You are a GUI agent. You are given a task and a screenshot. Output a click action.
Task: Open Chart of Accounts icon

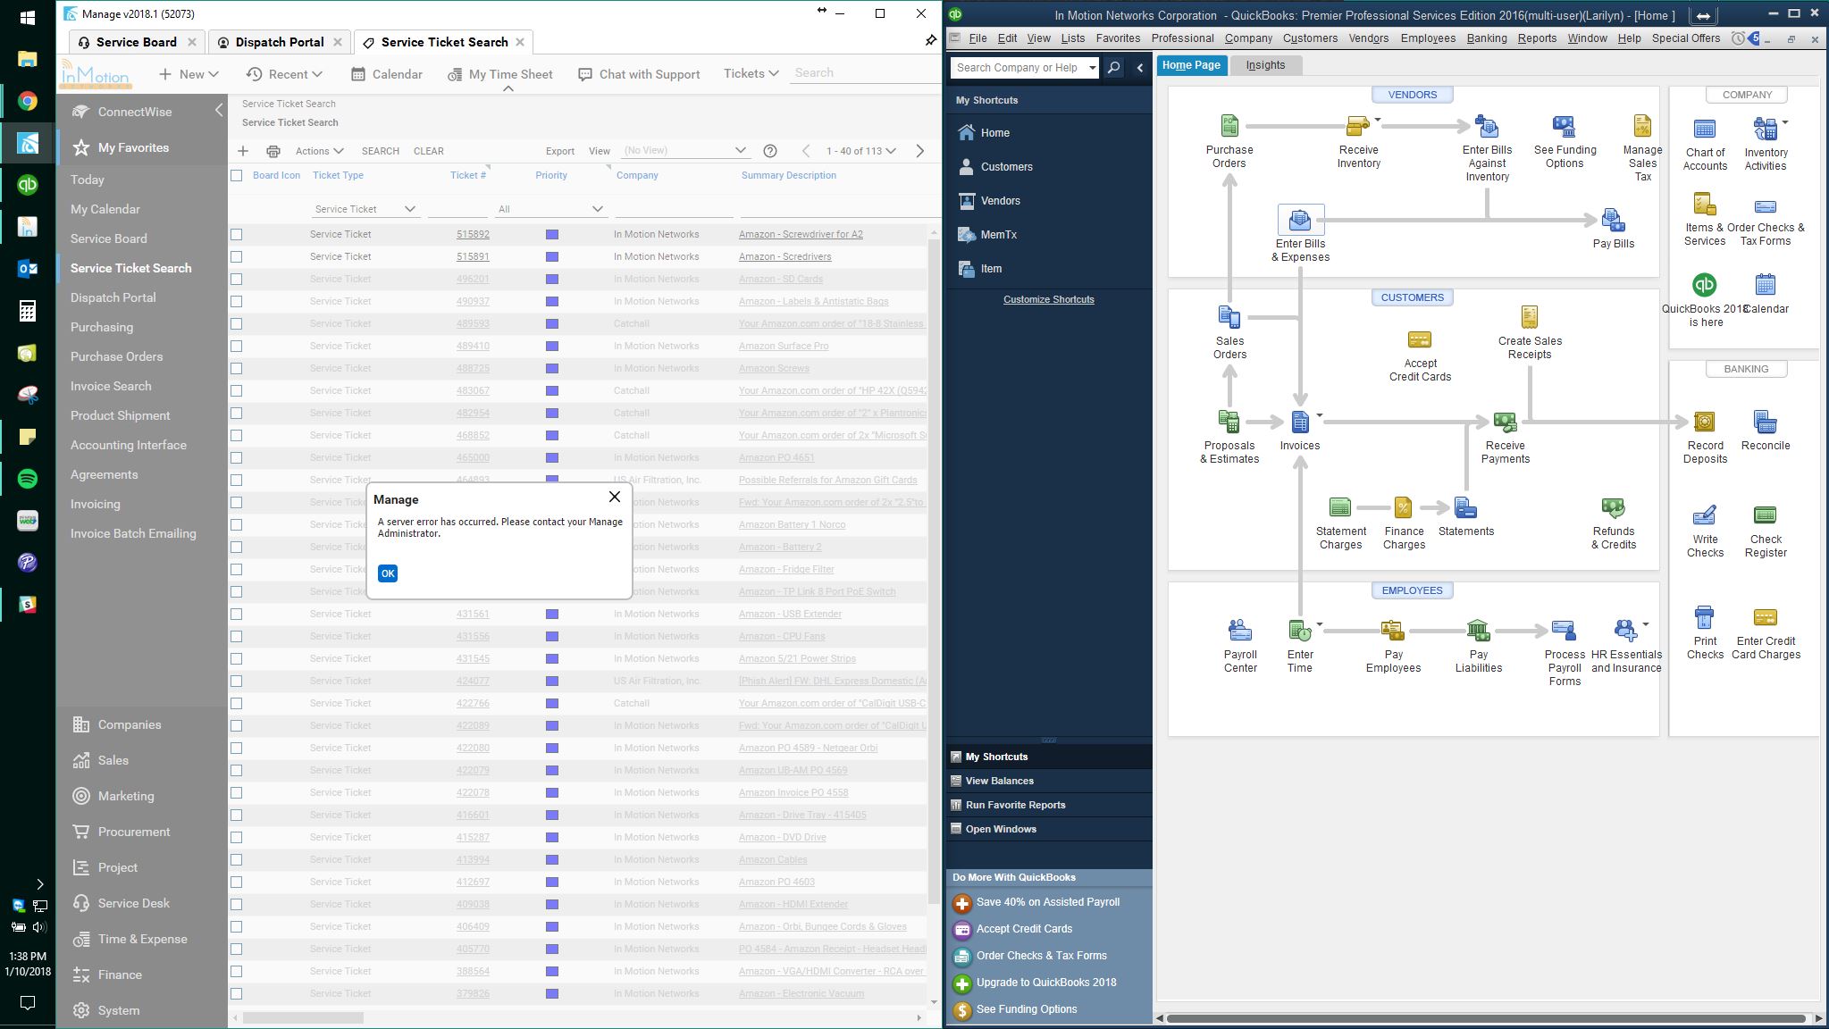[1705, 130]
